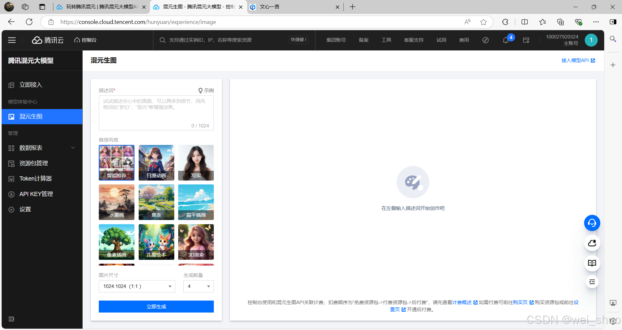Expand 数据报表 sidebar section
Viewport: 622px width, 330px height.
pos(42,148)
